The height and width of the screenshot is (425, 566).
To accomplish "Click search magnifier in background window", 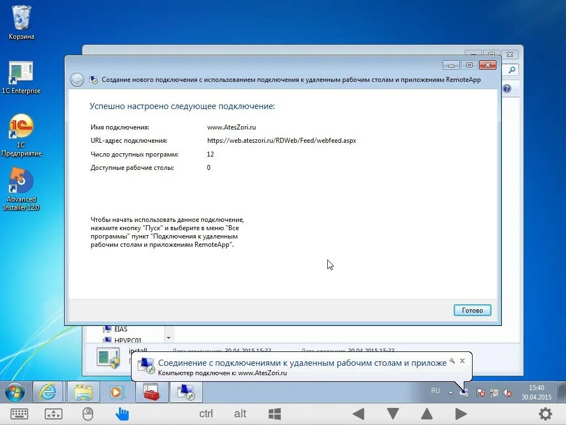I will pyautogui.click(x=512, y=70).
